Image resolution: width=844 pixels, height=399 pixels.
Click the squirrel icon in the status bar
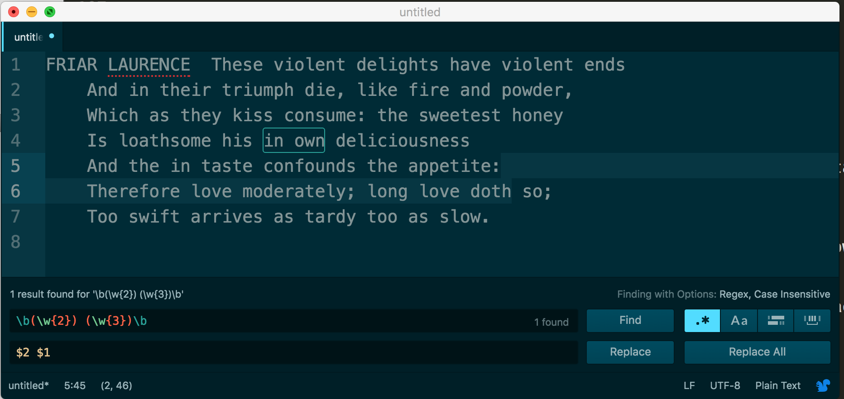click(823, 385)
